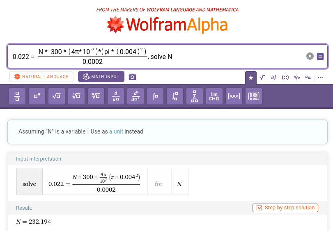The height and width of the screenshot is (231, 333).
Task: Click the Input interpretation heading
Action: pyautogui.click(x=39, y=159)
